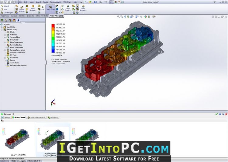The image size is (228, 162).
Task: Expand the Surface Parameters tree node
Action: pyautogui.click(x=5, y=50)
